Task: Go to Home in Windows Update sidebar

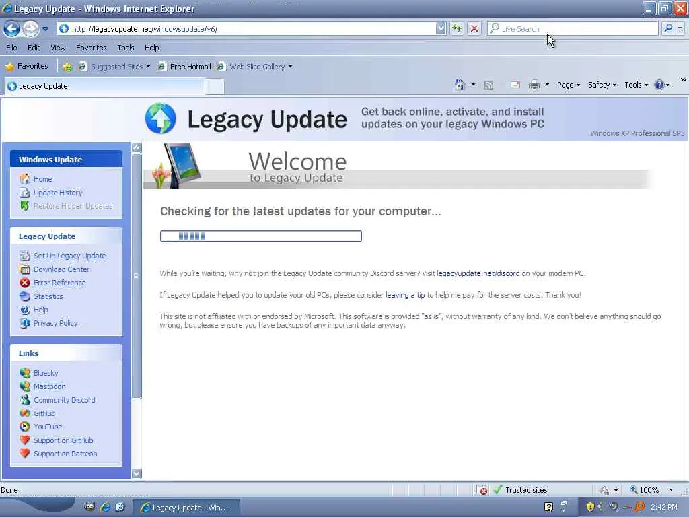Action: tap(42, 179)
